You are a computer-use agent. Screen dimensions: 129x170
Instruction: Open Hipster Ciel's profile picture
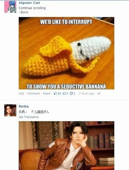pyautogui.click(x=10, y=7)
